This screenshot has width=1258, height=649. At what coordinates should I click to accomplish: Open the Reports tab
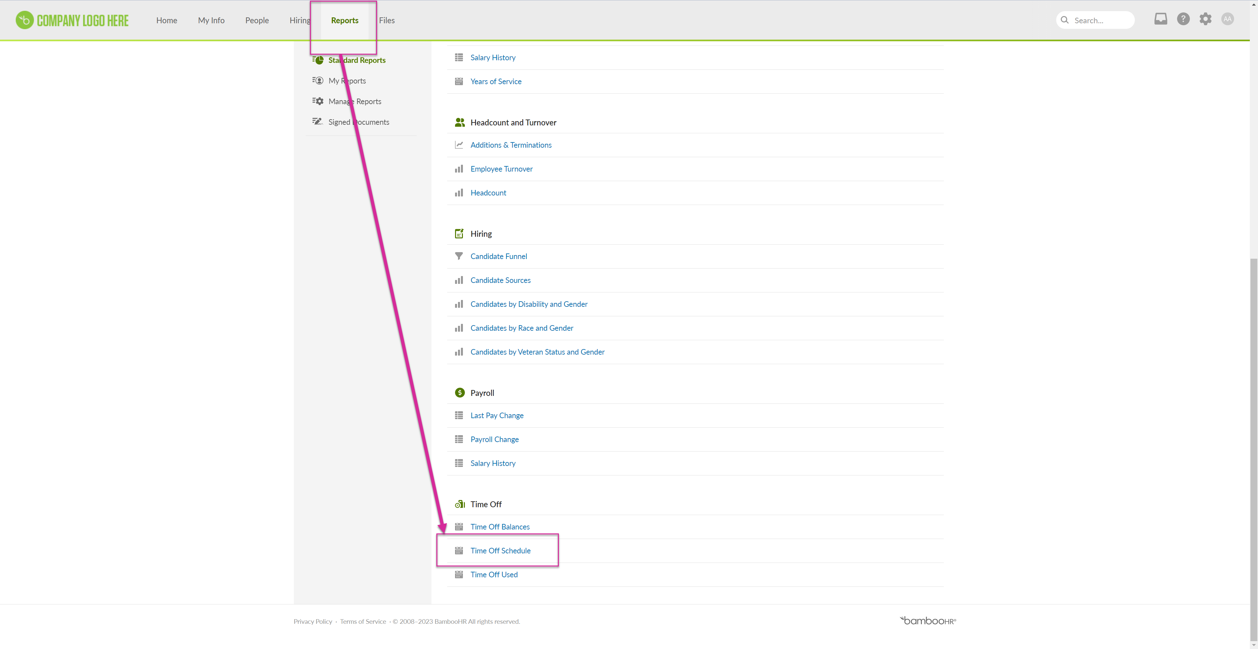pyautogui.click(x=344, y=21)
